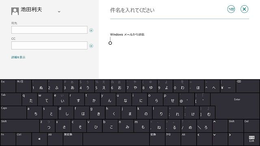Add a CC contact with the plus icon
Viewport: 260px width, 146px height.
(x=91, y=46)
